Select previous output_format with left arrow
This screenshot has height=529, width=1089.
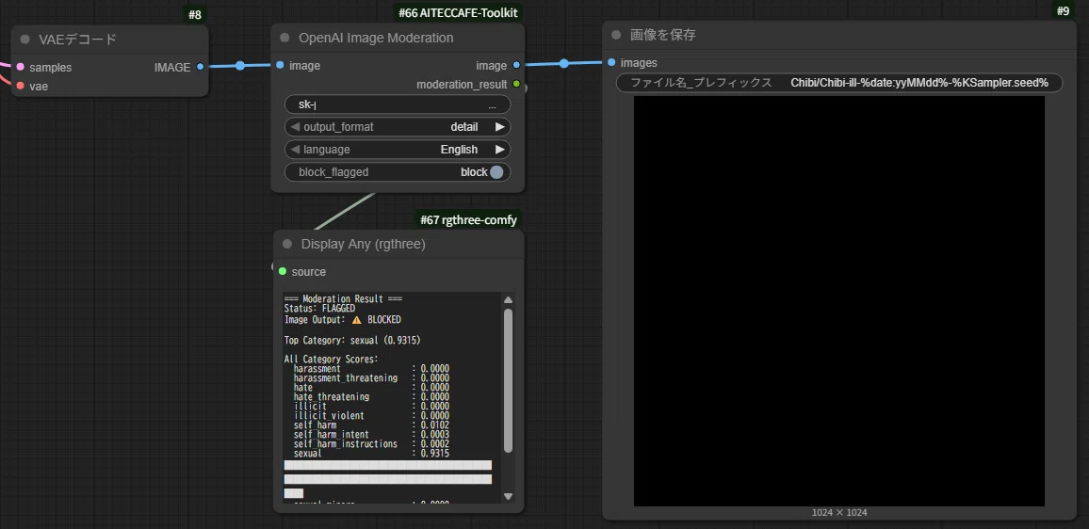click(x=295, y=127)
